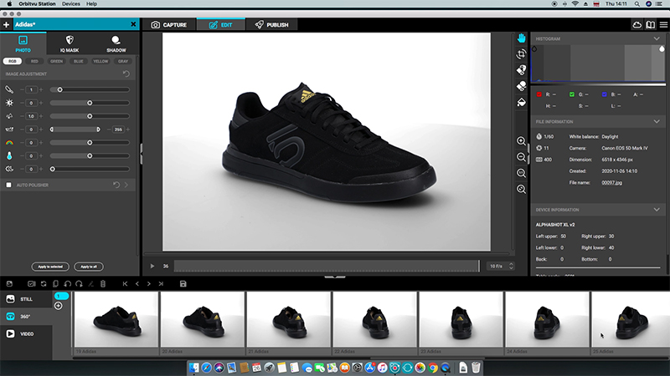Click the add plus icon beside Adidas tab
This screenshot has height=376, width=670.
coord(7,25)
